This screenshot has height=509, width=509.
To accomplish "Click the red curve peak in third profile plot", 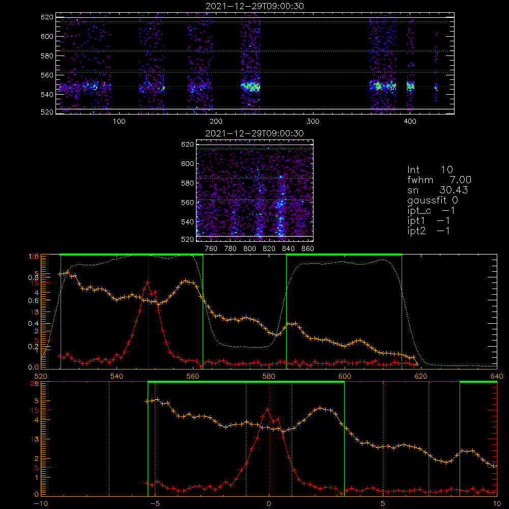I will 148,282.
